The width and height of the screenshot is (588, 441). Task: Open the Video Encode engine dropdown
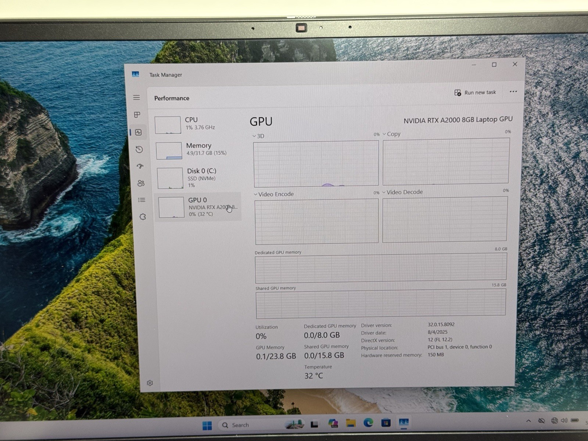coord(274,194)
